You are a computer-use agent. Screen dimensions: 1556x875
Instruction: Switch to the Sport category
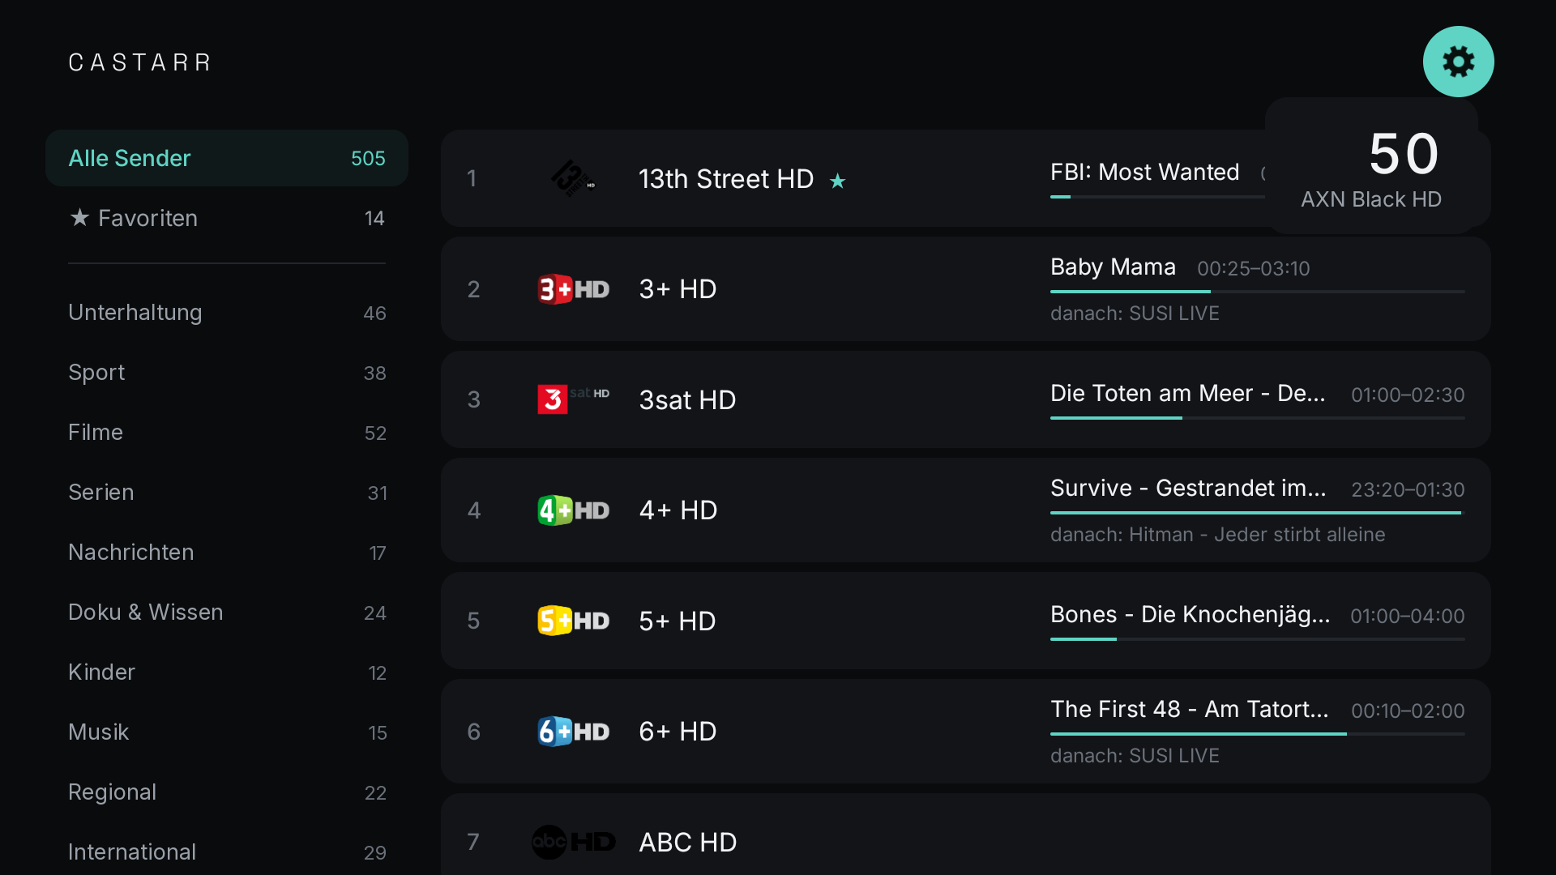(227, 373)
